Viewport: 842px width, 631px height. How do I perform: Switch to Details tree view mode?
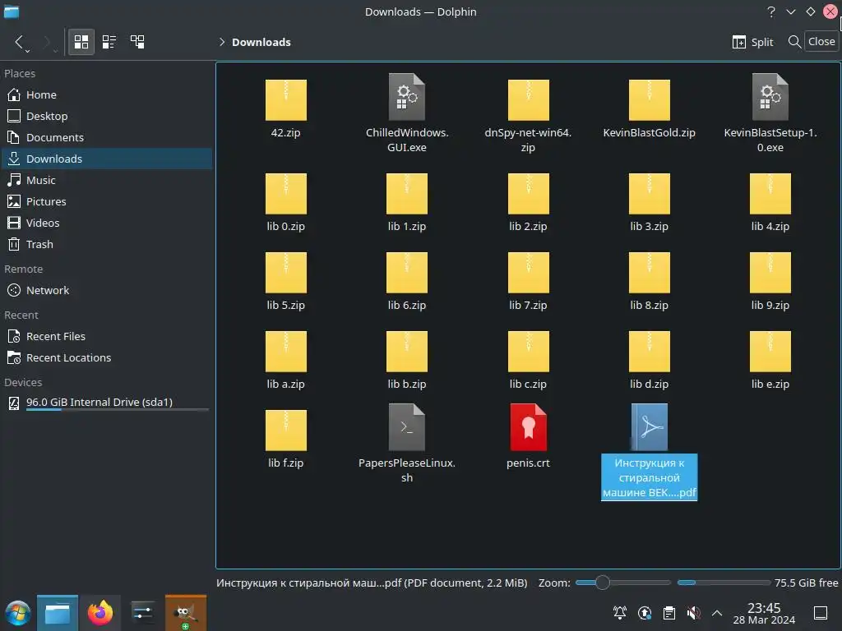tap(137, 42)
